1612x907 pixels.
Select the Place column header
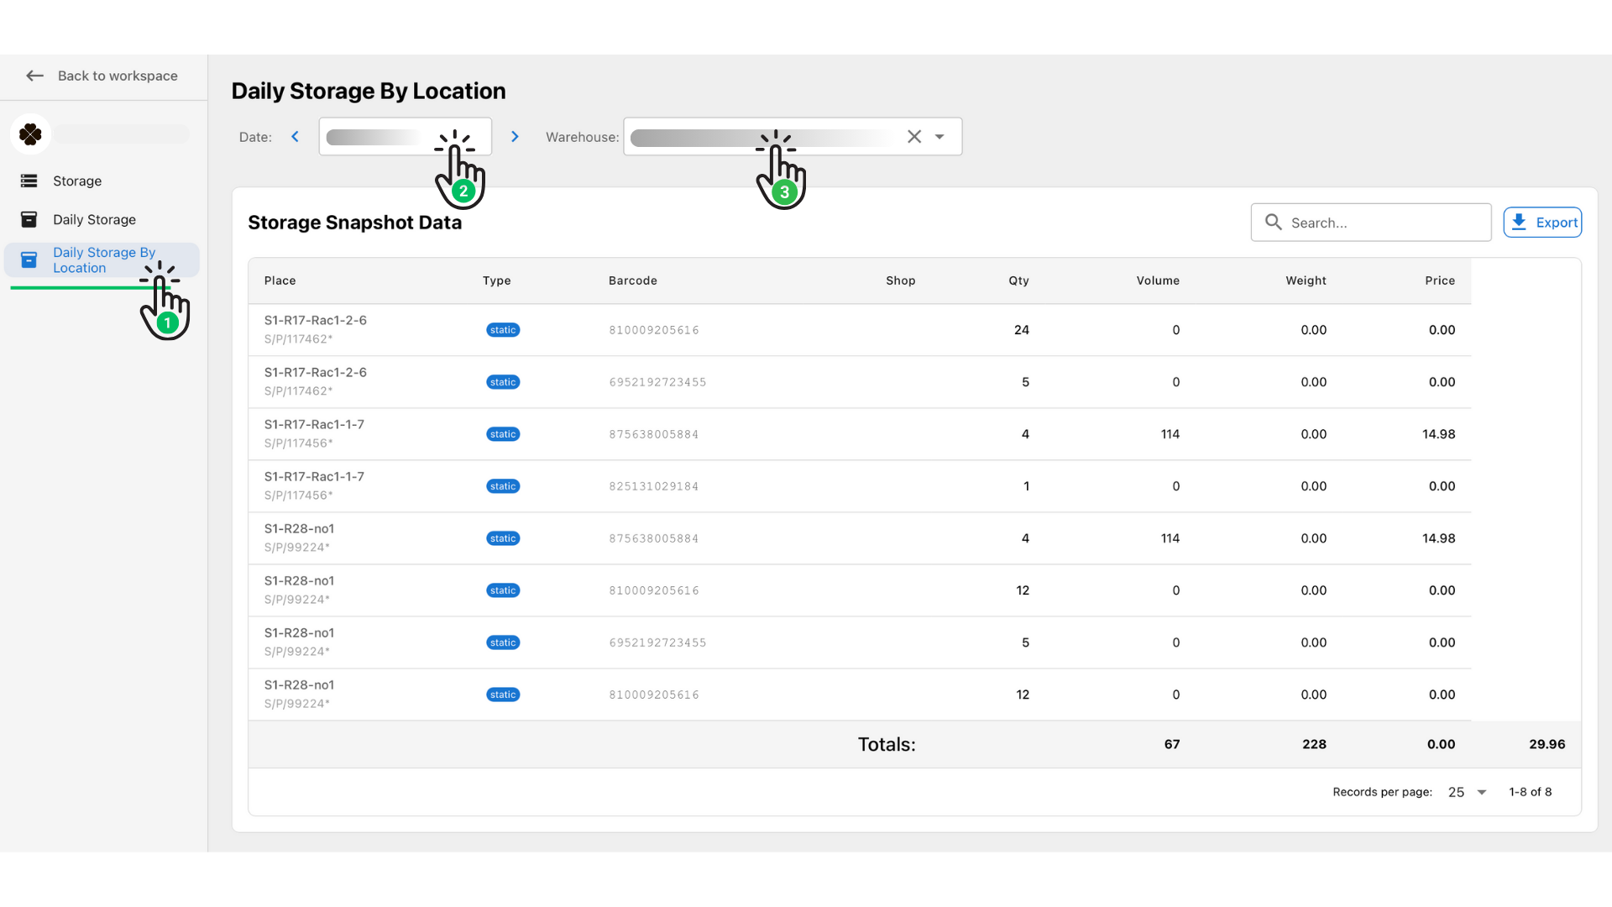(x=280, y=280)
